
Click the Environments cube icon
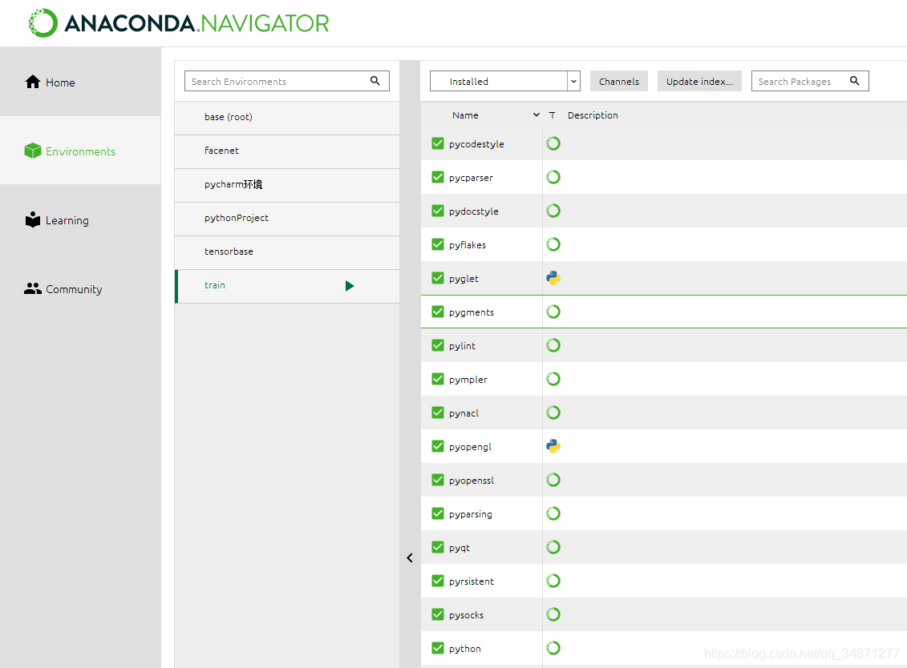point(33,151)
